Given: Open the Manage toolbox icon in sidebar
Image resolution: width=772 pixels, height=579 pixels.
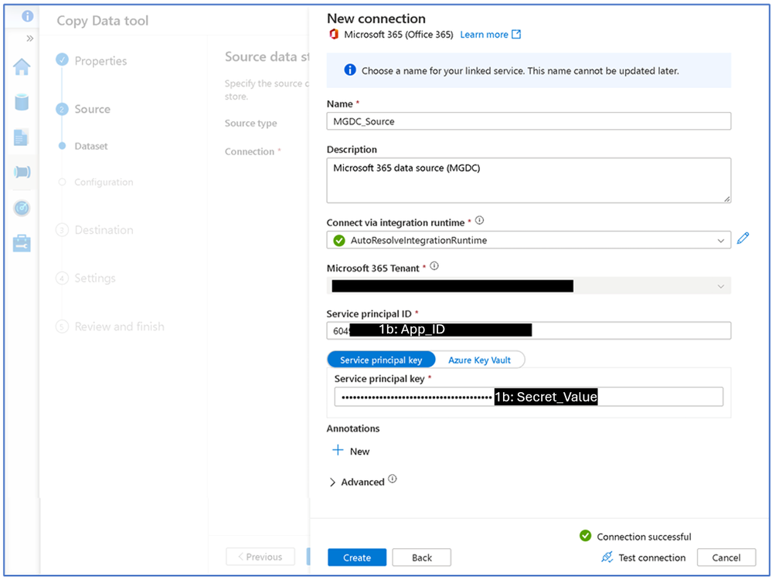Looking at the screenshot, I should coord(22,243).
